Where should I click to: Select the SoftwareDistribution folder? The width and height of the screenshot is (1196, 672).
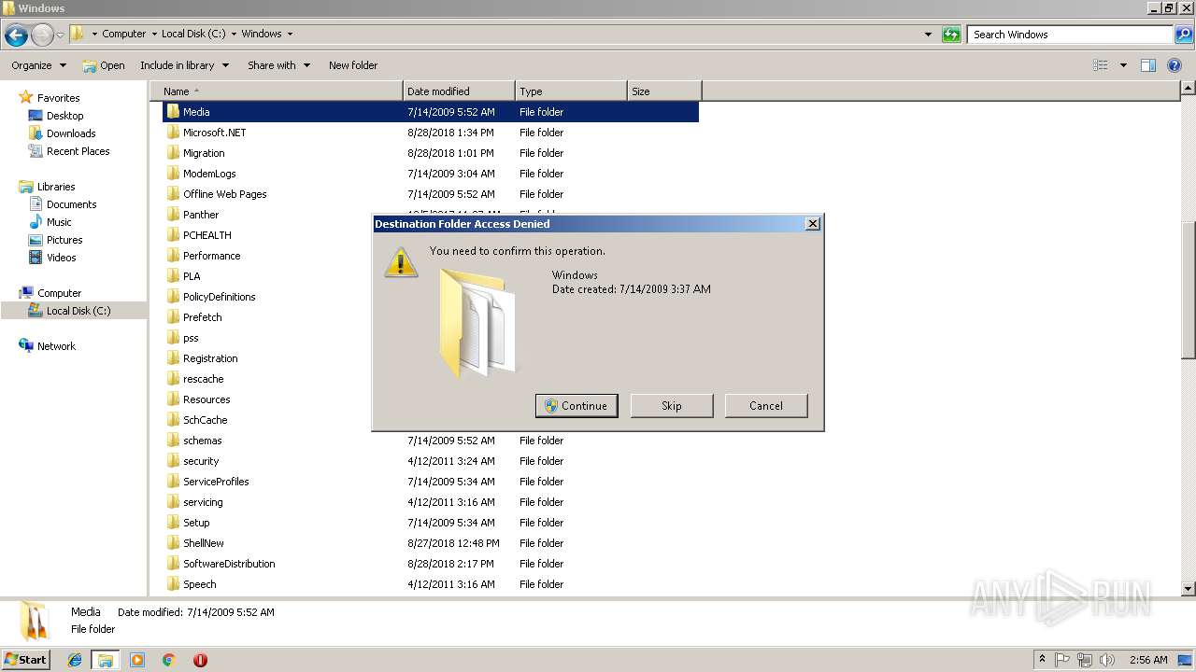coord(229,564)
